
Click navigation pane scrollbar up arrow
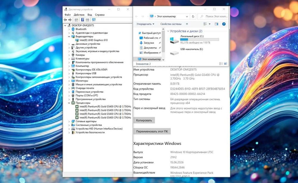tap(163, 29)
